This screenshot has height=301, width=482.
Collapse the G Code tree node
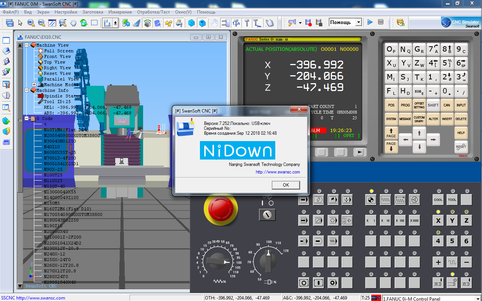27,119
